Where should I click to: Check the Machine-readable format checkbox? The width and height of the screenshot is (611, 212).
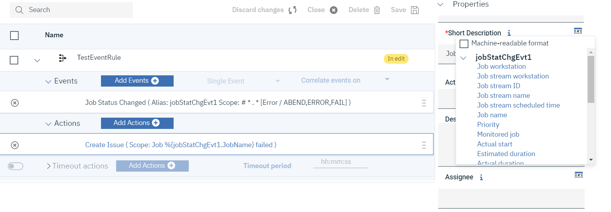tap(464, 43)
